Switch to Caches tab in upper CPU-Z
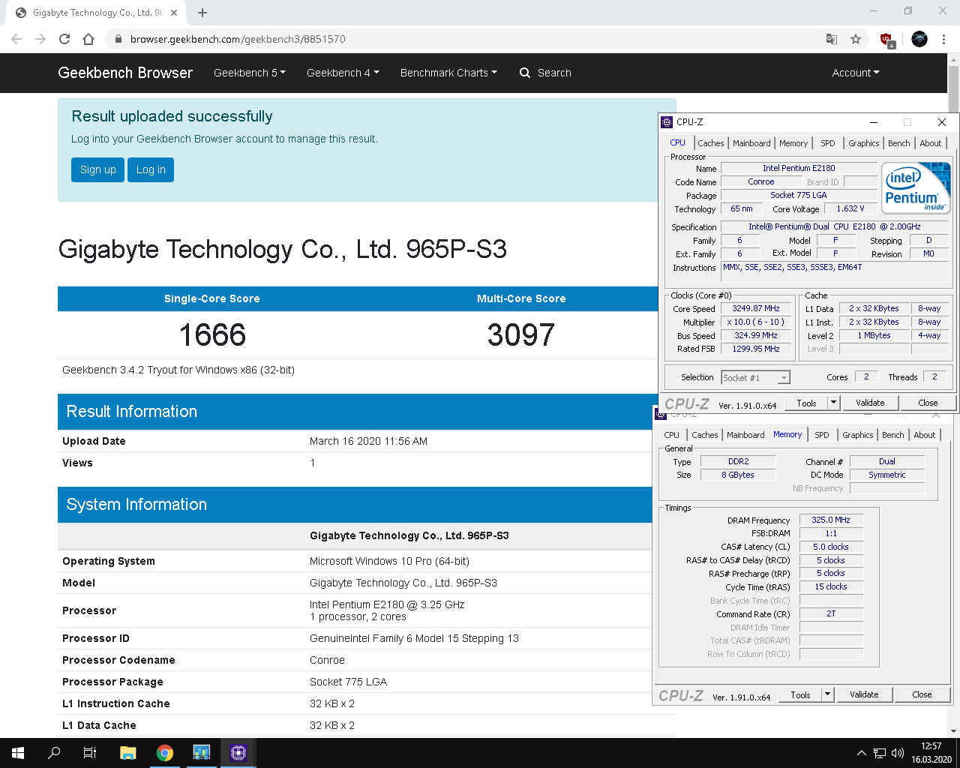The image size is (960, 768). (711, 143)
